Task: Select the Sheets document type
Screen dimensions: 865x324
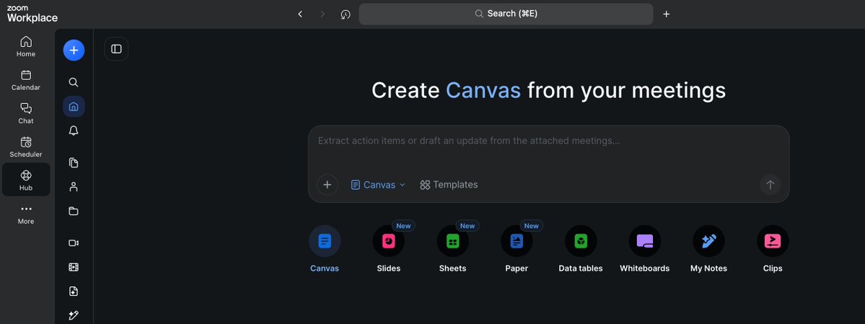Action: [452, 249]
